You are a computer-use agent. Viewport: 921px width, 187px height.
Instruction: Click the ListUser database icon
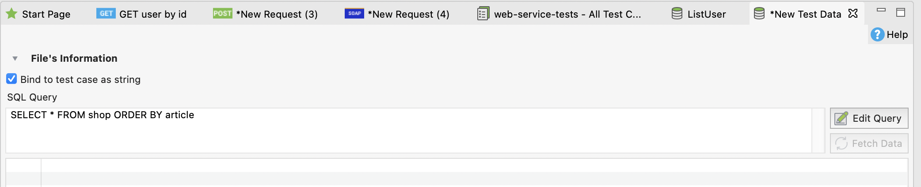pos(677,14)
